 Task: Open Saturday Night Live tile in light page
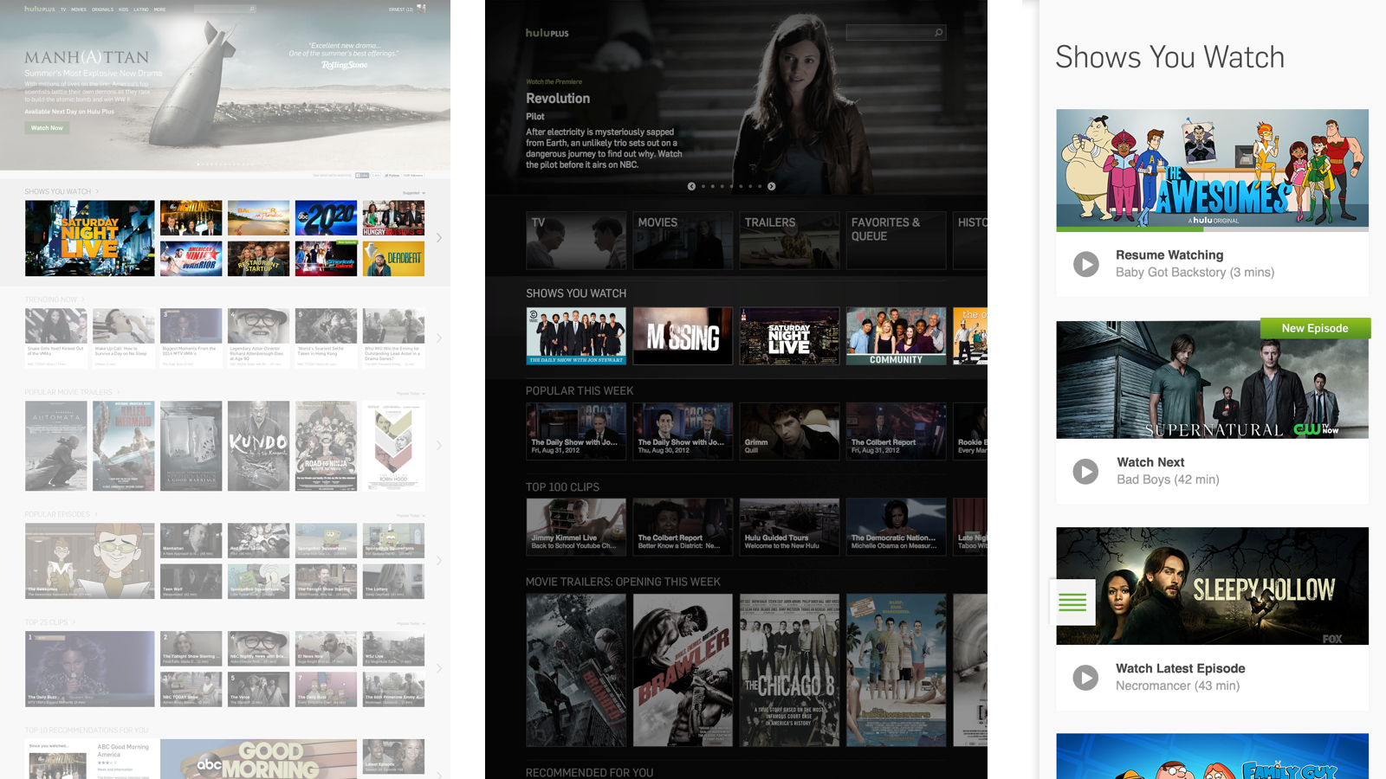click(x=90, y=238)
